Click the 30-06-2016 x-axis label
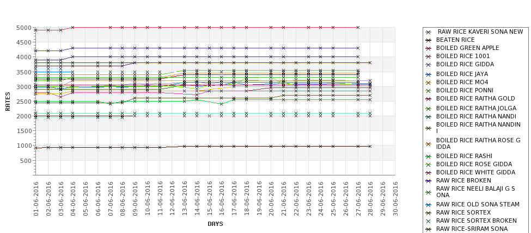Screen dimensions: 531x233 point(395,199)
